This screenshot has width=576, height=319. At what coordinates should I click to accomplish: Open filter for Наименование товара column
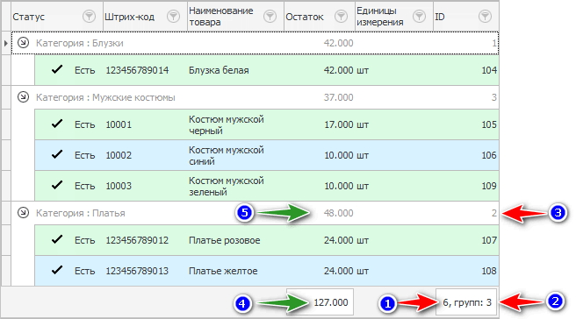270,17
